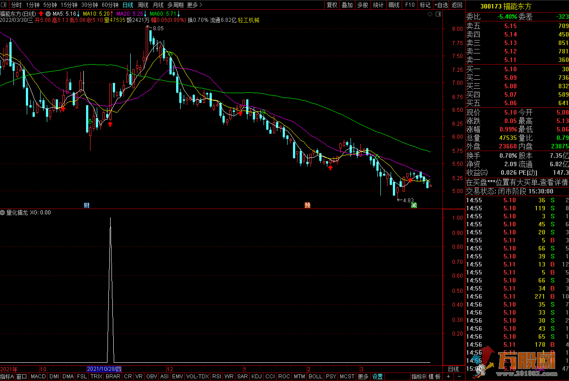Select the 15分钟 period
Image resolution: width=569 pixels, height=381 pixels.
[69, 5]
